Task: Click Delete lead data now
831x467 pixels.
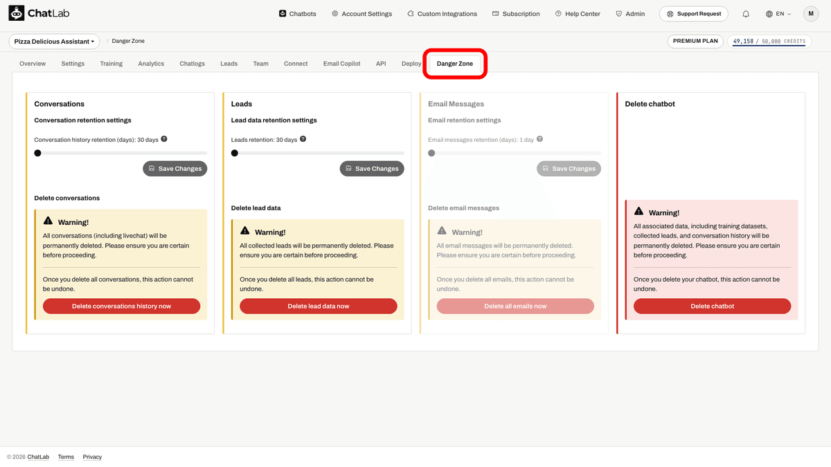Action: pos(319,306)
